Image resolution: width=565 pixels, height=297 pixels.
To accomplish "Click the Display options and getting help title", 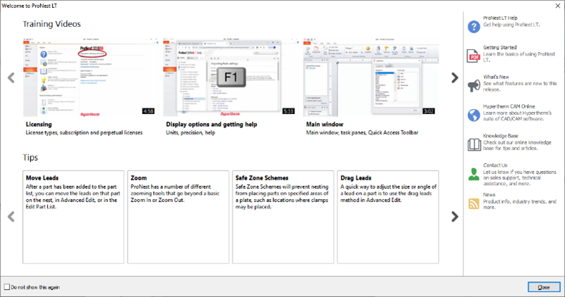I will point(211,124).
